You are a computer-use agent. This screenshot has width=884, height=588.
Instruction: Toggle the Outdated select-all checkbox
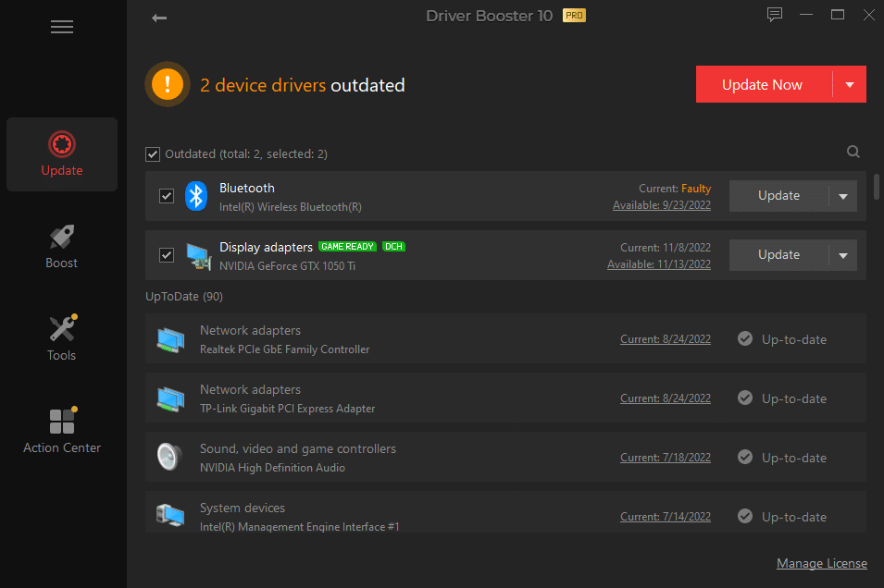pos(152,154)
